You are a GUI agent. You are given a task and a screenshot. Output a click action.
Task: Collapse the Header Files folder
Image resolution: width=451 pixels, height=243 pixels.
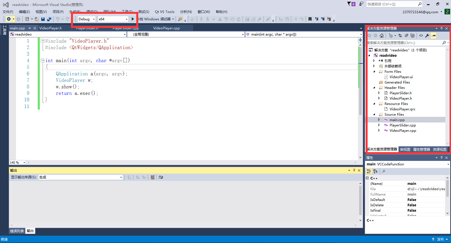click(x=374, y=88)
